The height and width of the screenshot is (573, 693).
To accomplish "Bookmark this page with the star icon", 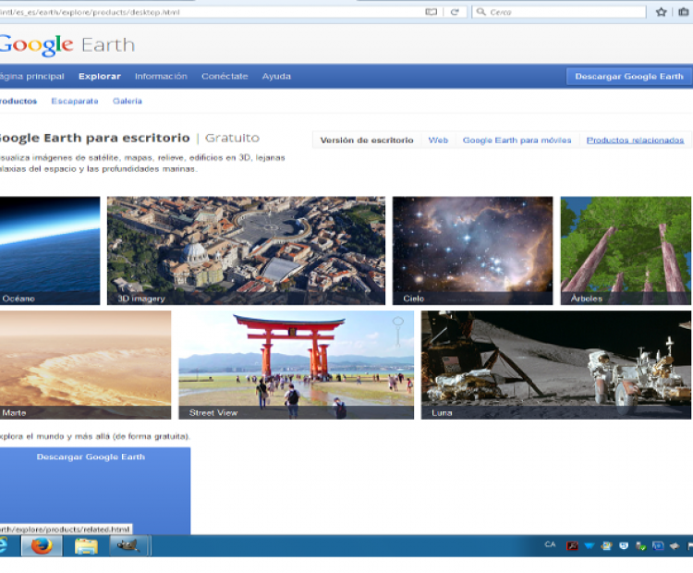I will pos(662,12).
